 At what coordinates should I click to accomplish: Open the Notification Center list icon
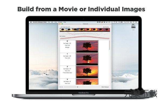click(x=136, y=22)
